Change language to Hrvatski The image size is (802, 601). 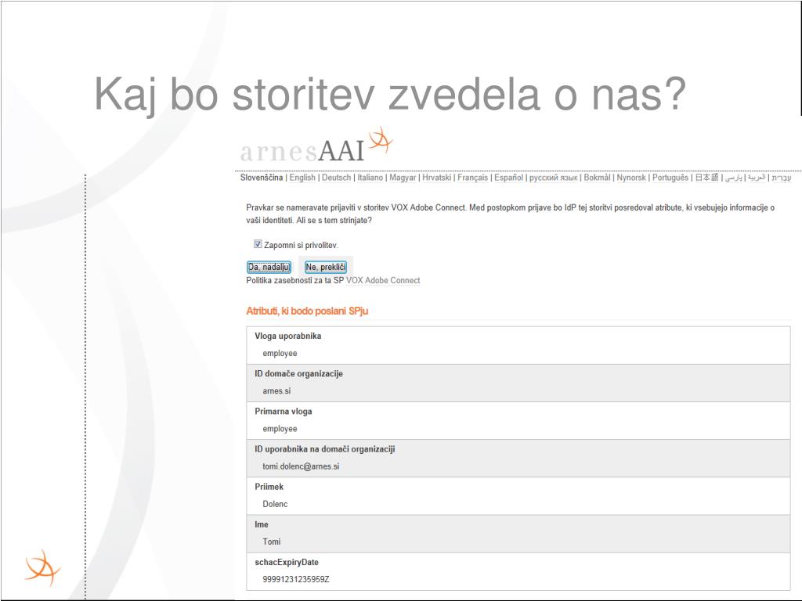point(436,178)
